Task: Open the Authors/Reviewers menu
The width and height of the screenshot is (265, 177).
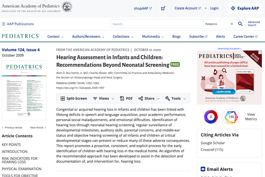Action: 88,37
